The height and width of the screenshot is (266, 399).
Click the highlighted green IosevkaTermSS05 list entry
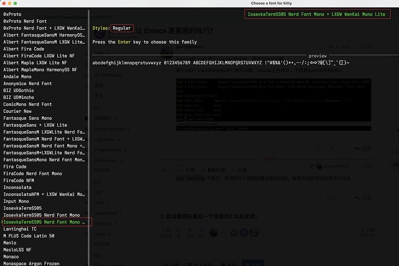45,222
